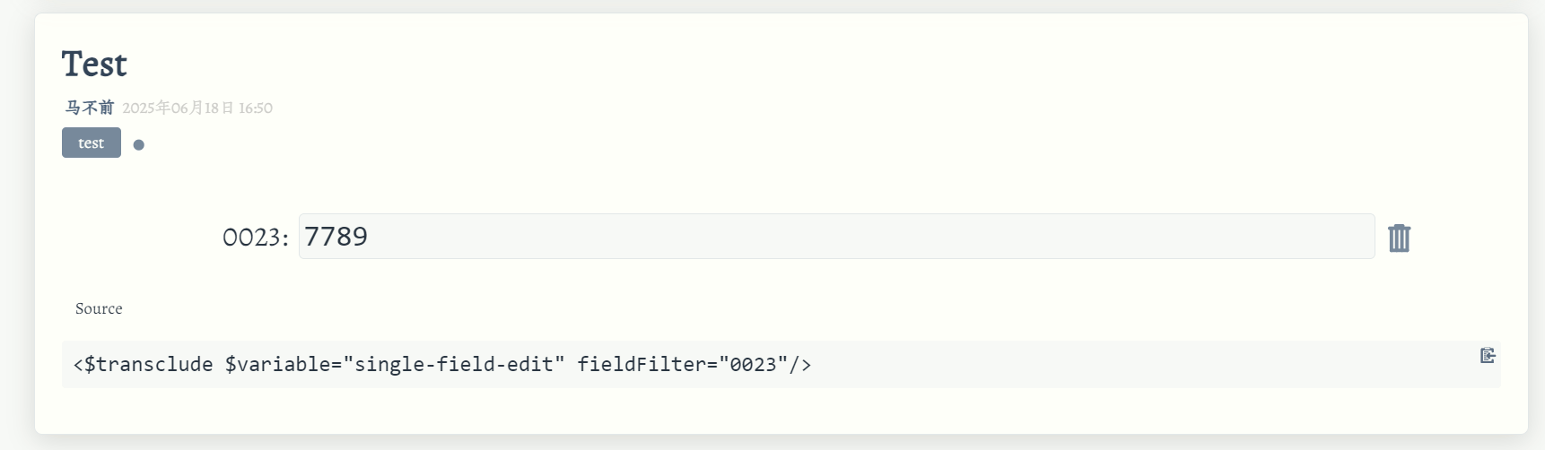
Task: Click the "0023" value in the code
Action: (753, 364)
